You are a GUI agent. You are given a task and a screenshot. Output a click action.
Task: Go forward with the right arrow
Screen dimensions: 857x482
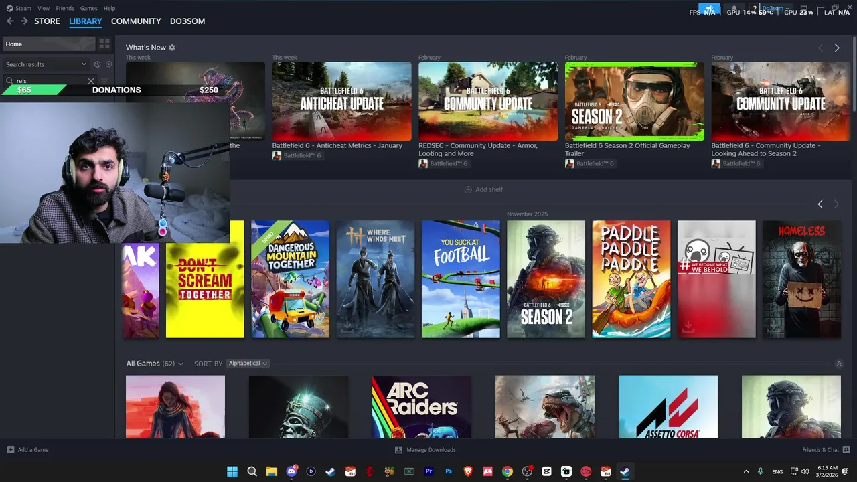24,21
